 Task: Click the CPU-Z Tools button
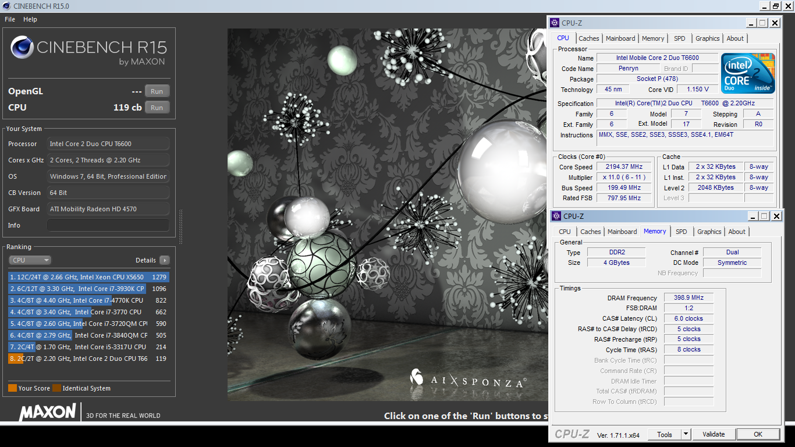pyautogui.click(x=665, y=434)
